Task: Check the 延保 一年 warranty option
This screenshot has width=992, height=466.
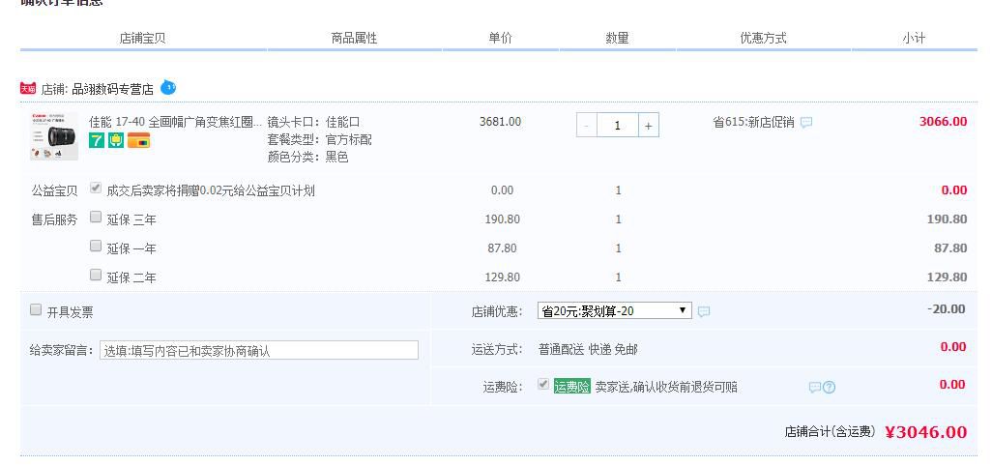Action: pyautogui.click(x=96, y=246)
